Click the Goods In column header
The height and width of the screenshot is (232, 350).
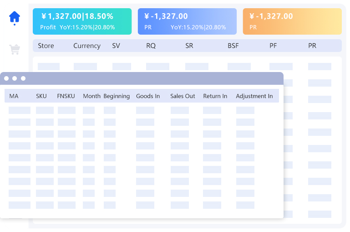pyautogui.click(x=148, y=96)
